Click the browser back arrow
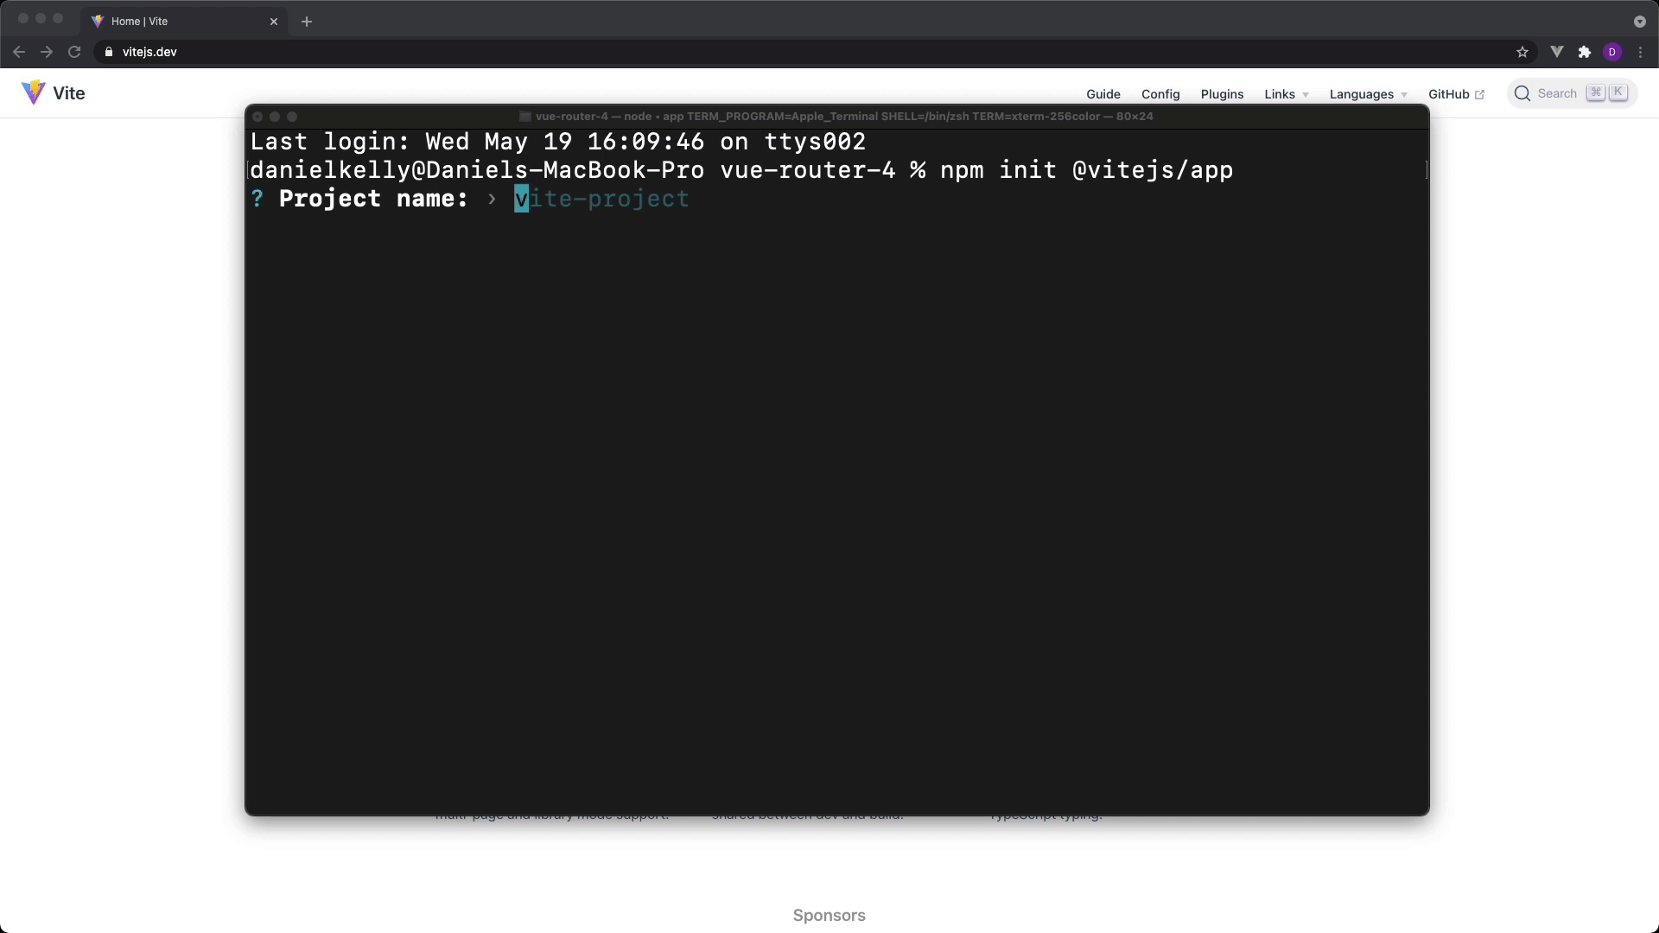The width and height of the screenshot is (1659, 933). pos(19,52)
